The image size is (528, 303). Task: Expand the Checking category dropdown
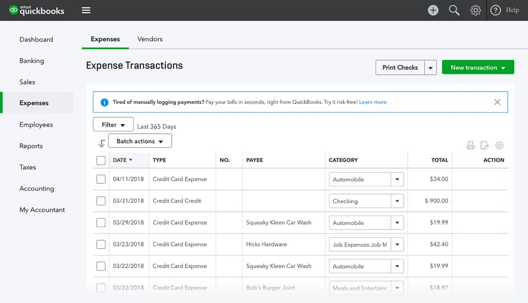click(x=397, y=201)
